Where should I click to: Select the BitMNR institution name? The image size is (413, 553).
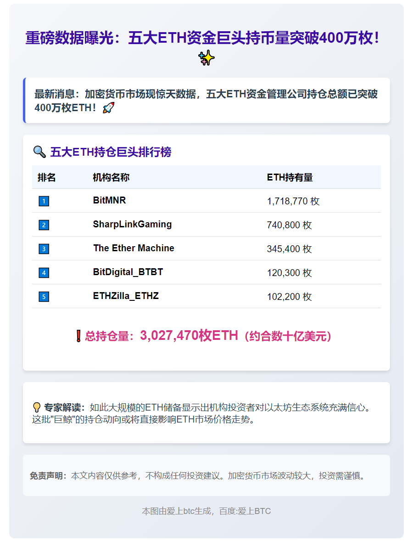coord(109,200)
